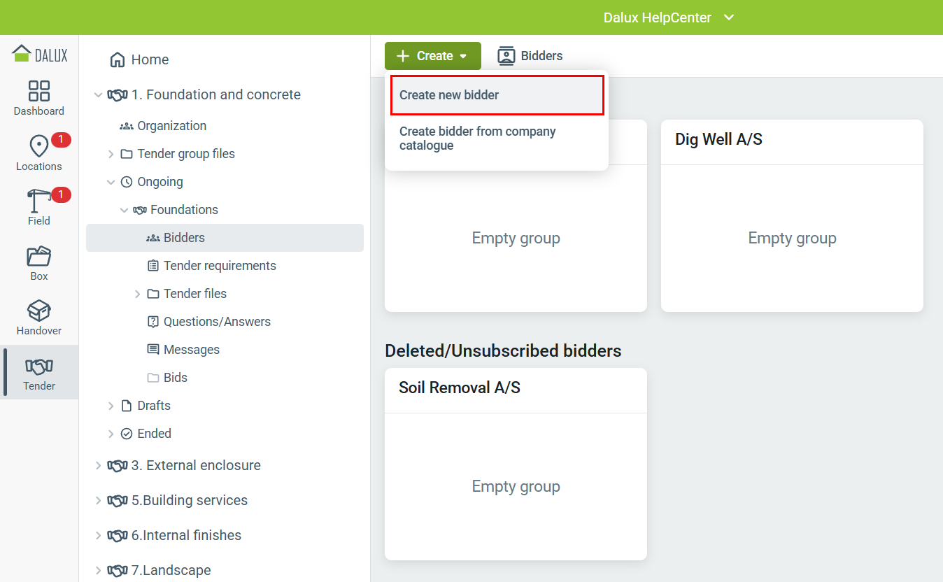Open the Box folder icon

(39, 257)
